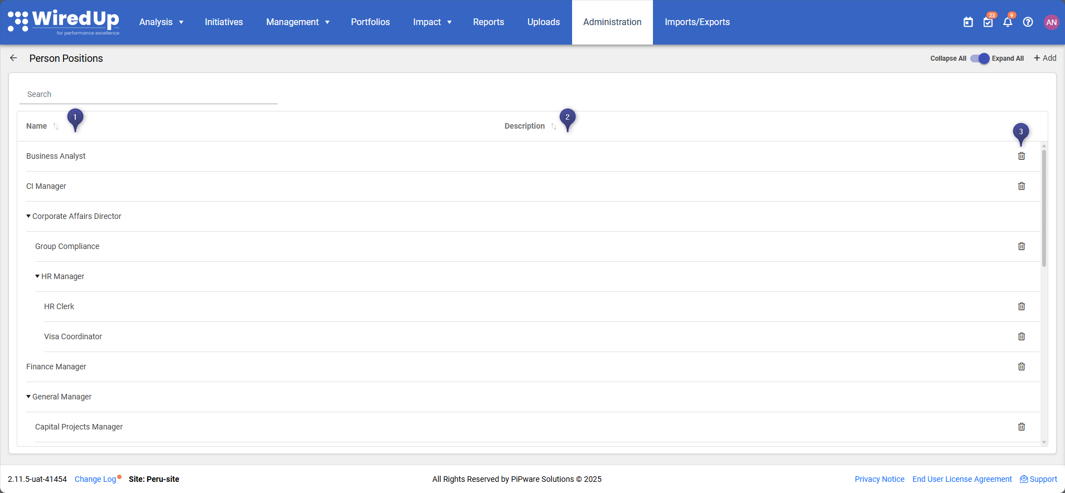Open the Uploads tab
This screenshot has height=493, width=1065.
544,22
